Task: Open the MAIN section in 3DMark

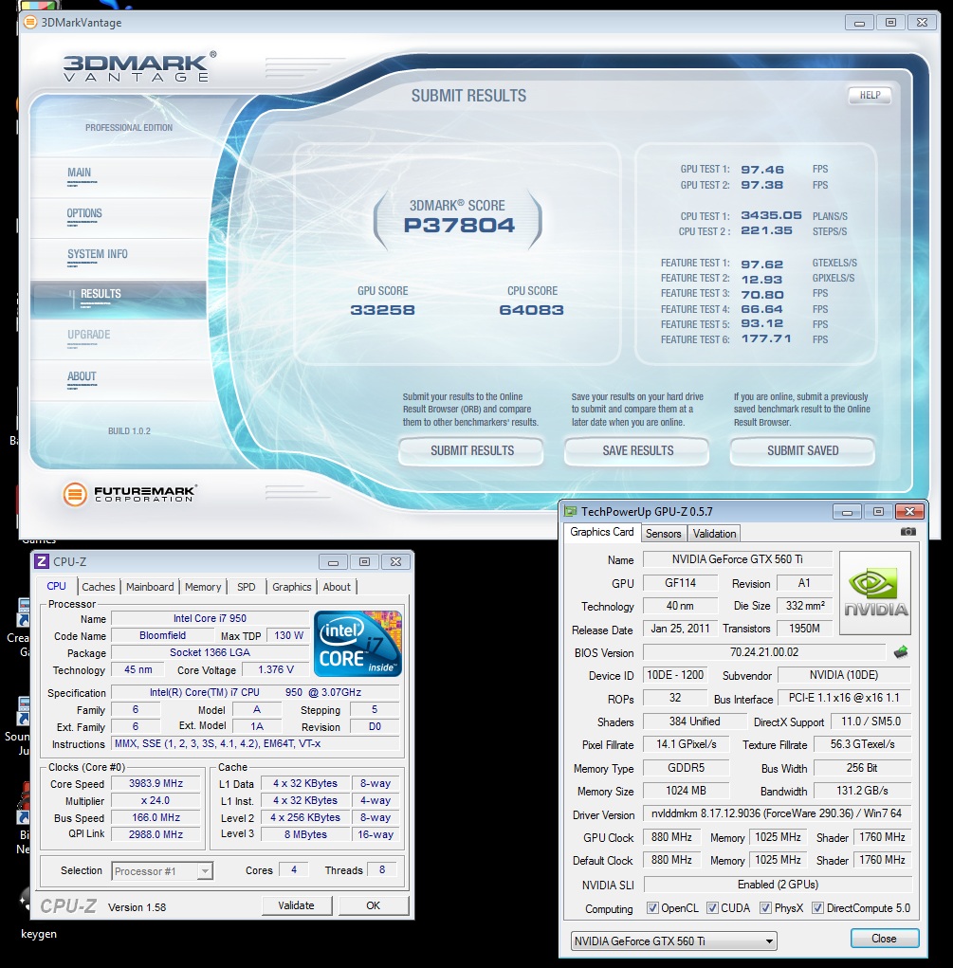Action: pos(119,177)
